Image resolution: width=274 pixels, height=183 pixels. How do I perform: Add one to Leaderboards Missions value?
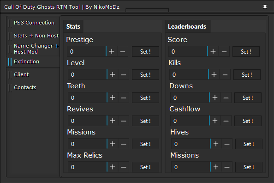(x=216, y=167)
